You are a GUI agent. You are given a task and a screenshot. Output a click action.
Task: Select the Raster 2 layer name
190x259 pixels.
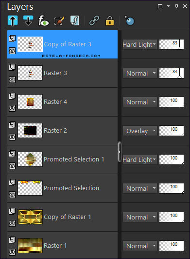[55, 131]
